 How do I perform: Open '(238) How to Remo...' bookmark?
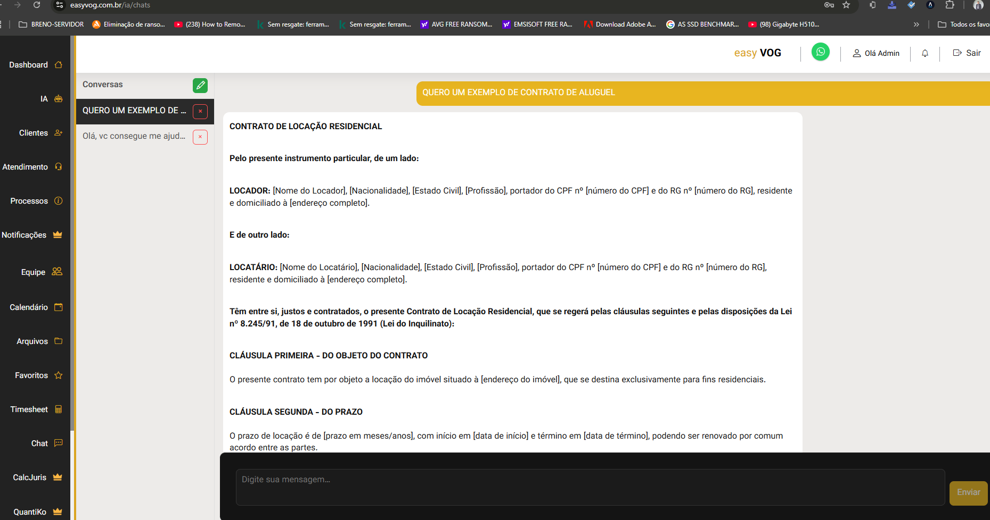210,24
